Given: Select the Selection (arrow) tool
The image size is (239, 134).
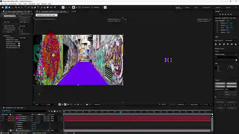Looking at the screenshot, I should coord(6,7).
